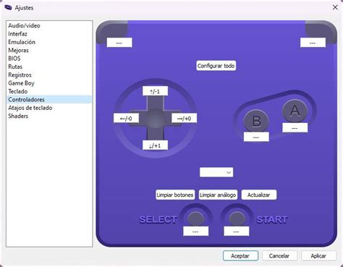Click the round START button graphic
Screen dimensions: 343x267
point(237,219)
